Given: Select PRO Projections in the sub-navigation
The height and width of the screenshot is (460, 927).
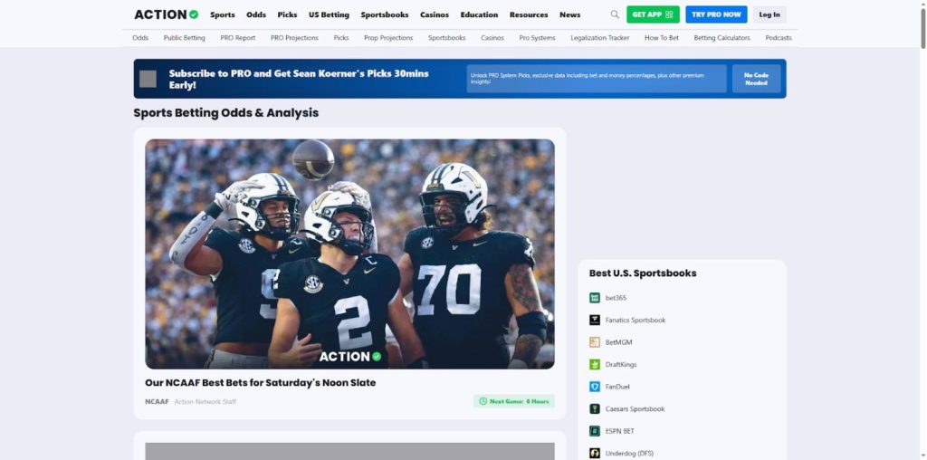Looking at the screenshot, I should point(294,38).
